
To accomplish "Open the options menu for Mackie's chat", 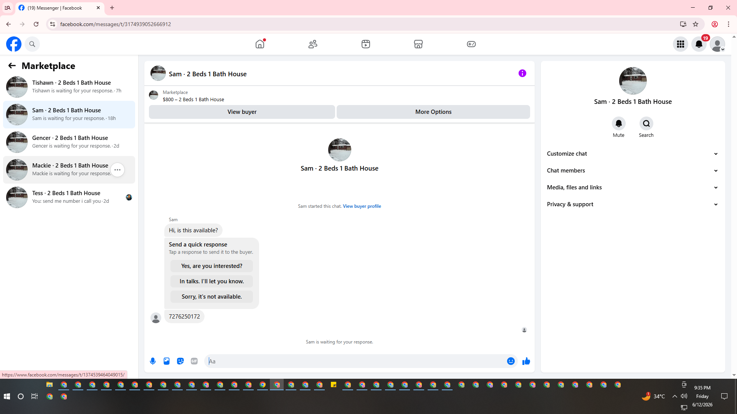I will 117,170.
